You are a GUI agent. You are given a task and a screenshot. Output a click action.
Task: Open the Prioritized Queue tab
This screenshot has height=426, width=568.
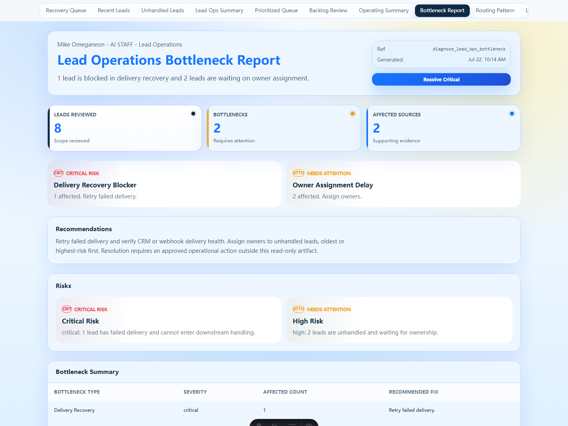[277, 11]
